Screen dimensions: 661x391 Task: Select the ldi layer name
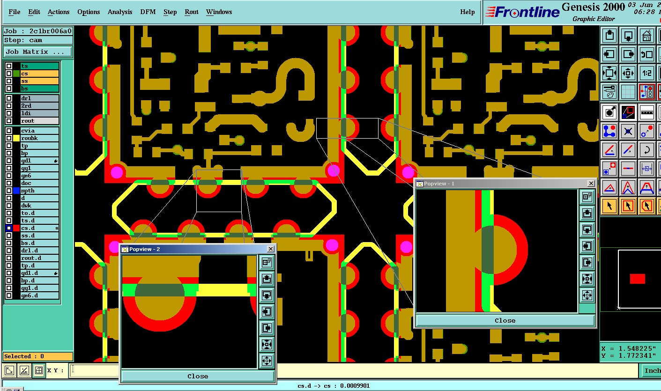point(39,113)
